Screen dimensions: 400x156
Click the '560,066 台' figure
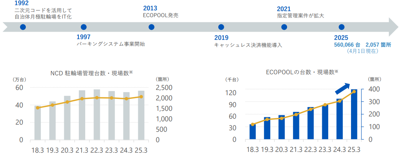coord(347,45)
